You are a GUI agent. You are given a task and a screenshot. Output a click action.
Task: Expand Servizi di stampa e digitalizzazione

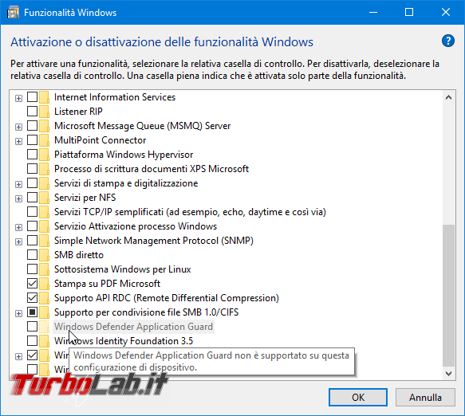18,184
